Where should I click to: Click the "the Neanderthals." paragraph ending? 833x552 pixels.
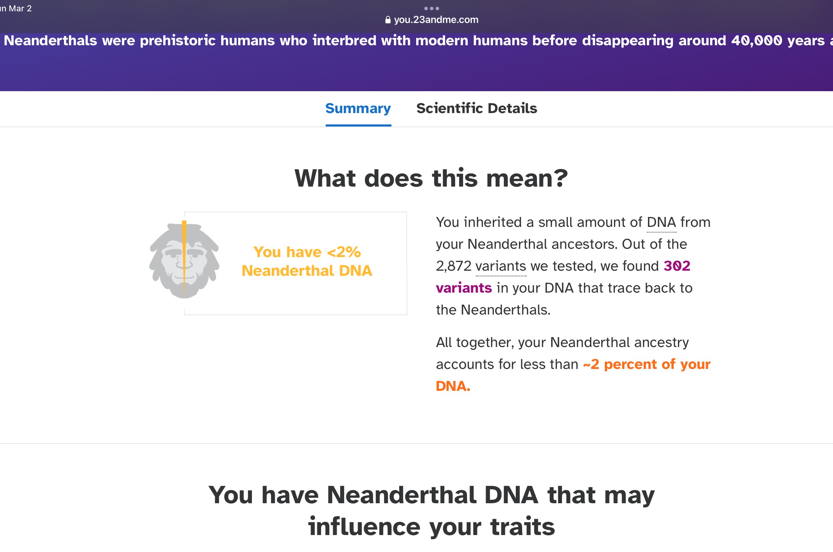tap(493, 310)
